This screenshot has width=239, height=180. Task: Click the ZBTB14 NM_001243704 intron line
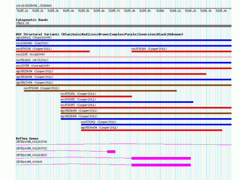124,144
